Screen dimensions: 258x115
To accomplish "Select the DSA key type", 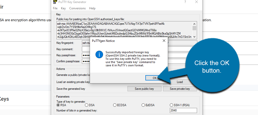I will (87, 105).
